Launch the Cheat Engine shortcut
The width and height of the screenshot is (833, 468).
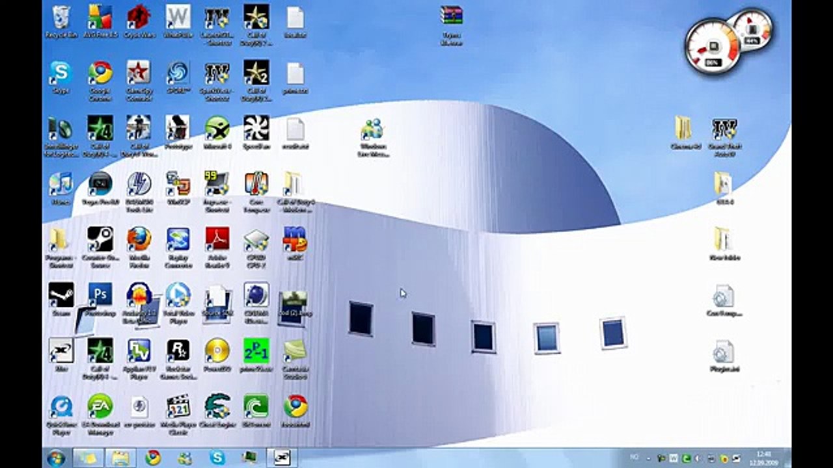217,412
